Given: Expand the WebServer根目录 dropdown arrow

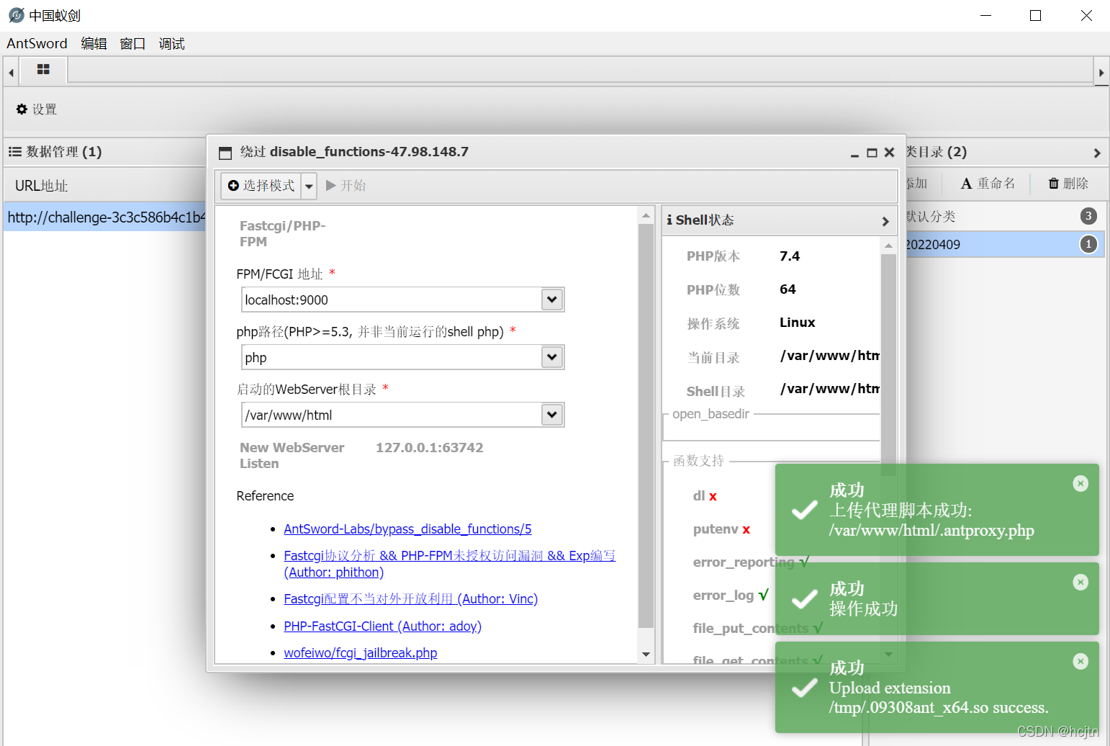Looking at the screenshot, I should [552, 415].
